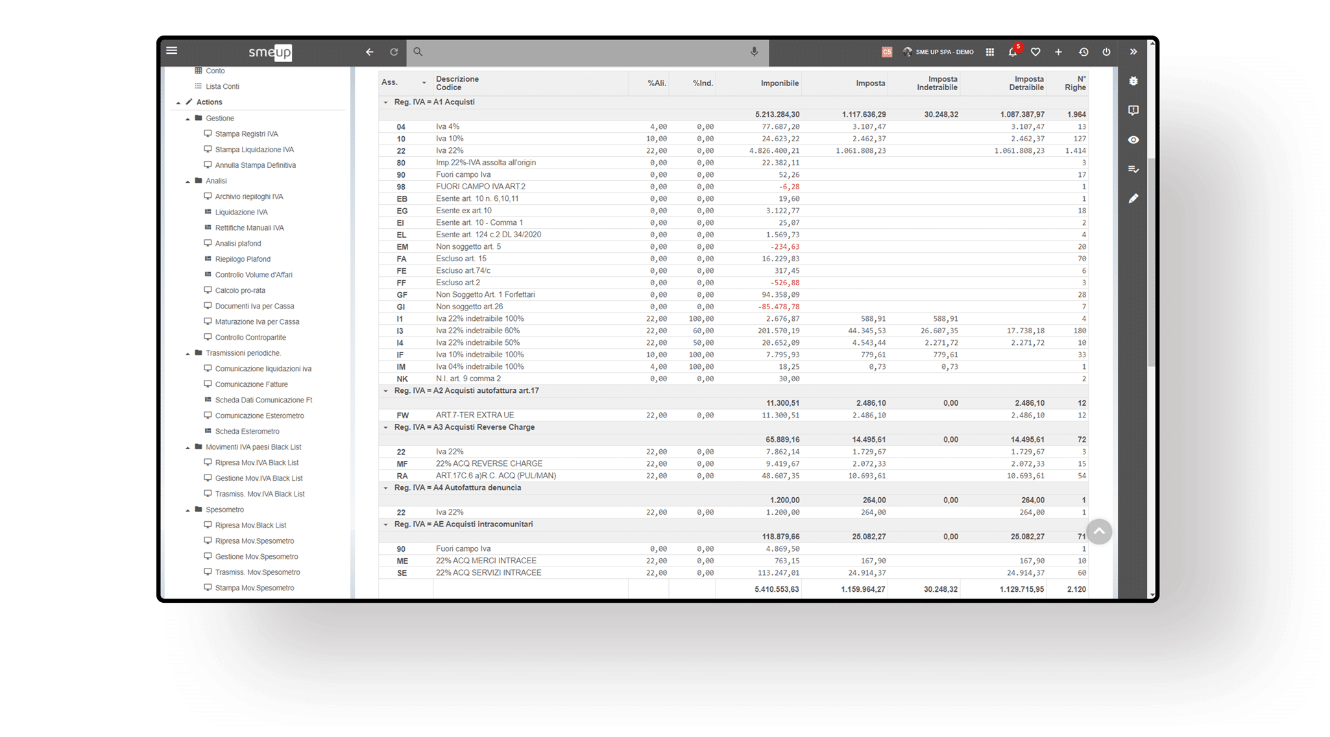Click the back arrow navigation icon
This screenshot has height=737, width=1330.
[370, 52]
